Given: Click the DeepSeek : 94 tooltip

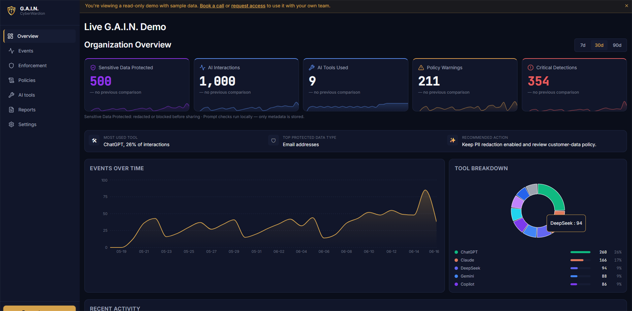Looking at the screenshot, I should pos(566,223).
